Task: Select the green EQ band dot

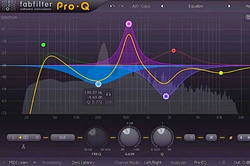Action: [43, 45]
